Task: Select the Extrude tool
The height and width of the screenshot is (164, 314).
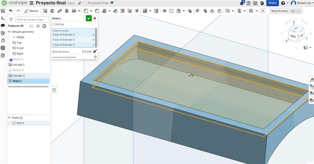Action: [45, 11]
